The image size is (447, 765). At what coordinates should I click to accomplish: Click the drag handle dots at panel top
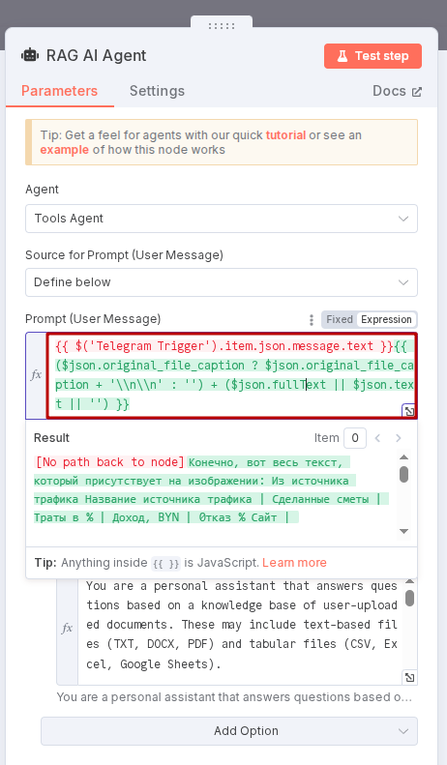pyautogui.click(x=222, y=26)
